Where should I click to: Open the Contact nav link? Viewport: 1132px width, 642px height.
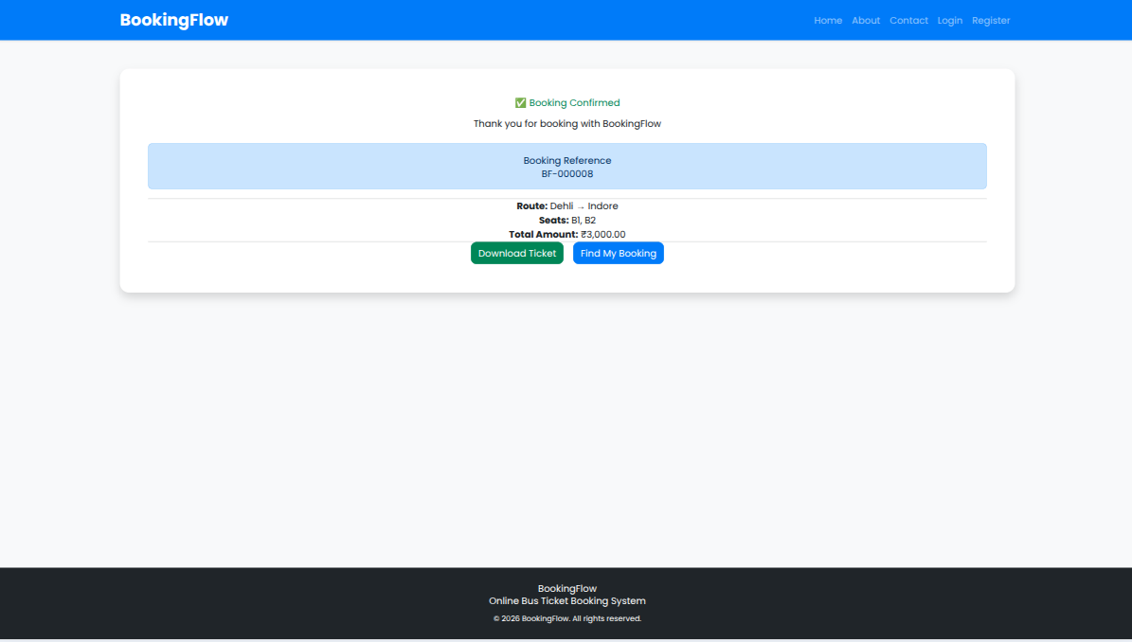click(x=909, y=20)
